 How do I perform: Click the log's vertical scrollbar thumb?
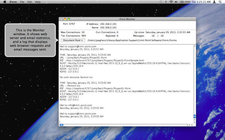point(195,116)
